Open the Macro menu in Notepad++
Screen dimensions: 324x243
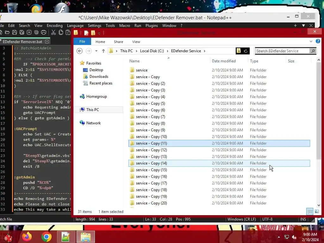[125, 26]
